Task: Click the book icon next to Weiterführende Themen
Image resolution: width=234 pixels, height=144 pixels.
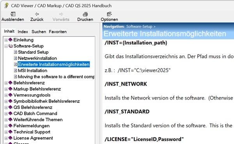Action: (10, 119)
